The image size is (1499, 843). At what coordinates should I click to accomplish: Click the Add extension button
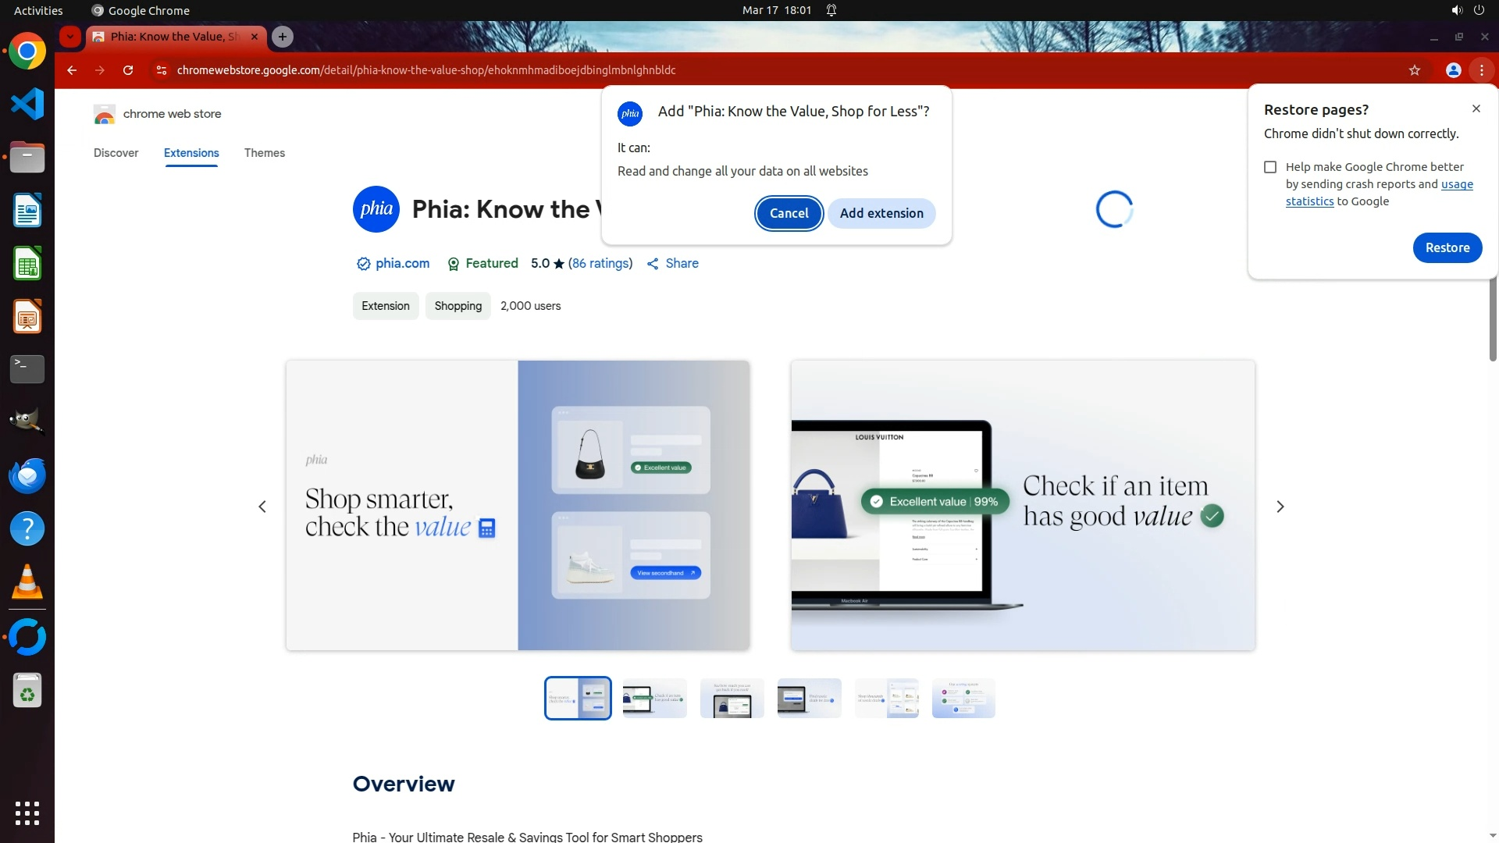(881, 213)
